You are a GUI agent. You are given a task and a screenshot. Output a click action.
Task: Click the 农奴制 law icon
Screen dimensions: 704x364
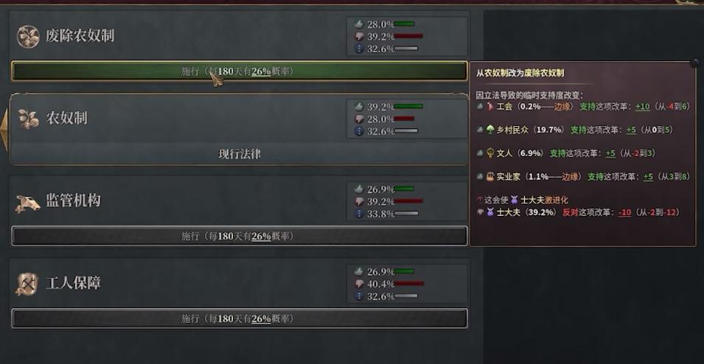[x=28, y=119]
